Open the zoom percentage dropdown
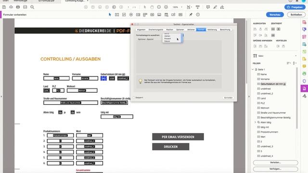 point(181,7)
